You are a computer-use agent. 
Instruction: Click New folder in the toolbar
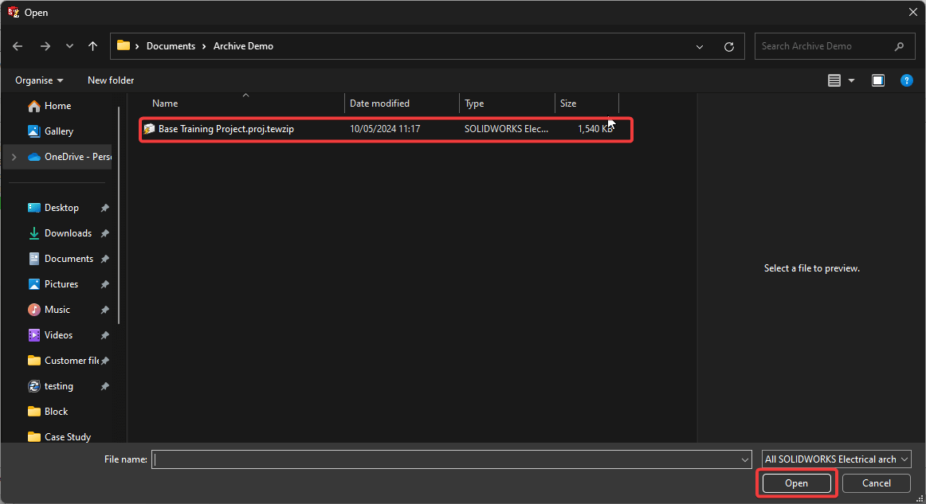(111, 80)
